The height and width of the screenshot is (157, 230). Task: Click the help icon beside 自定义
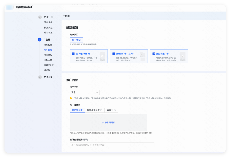click(x=115, y=110)
